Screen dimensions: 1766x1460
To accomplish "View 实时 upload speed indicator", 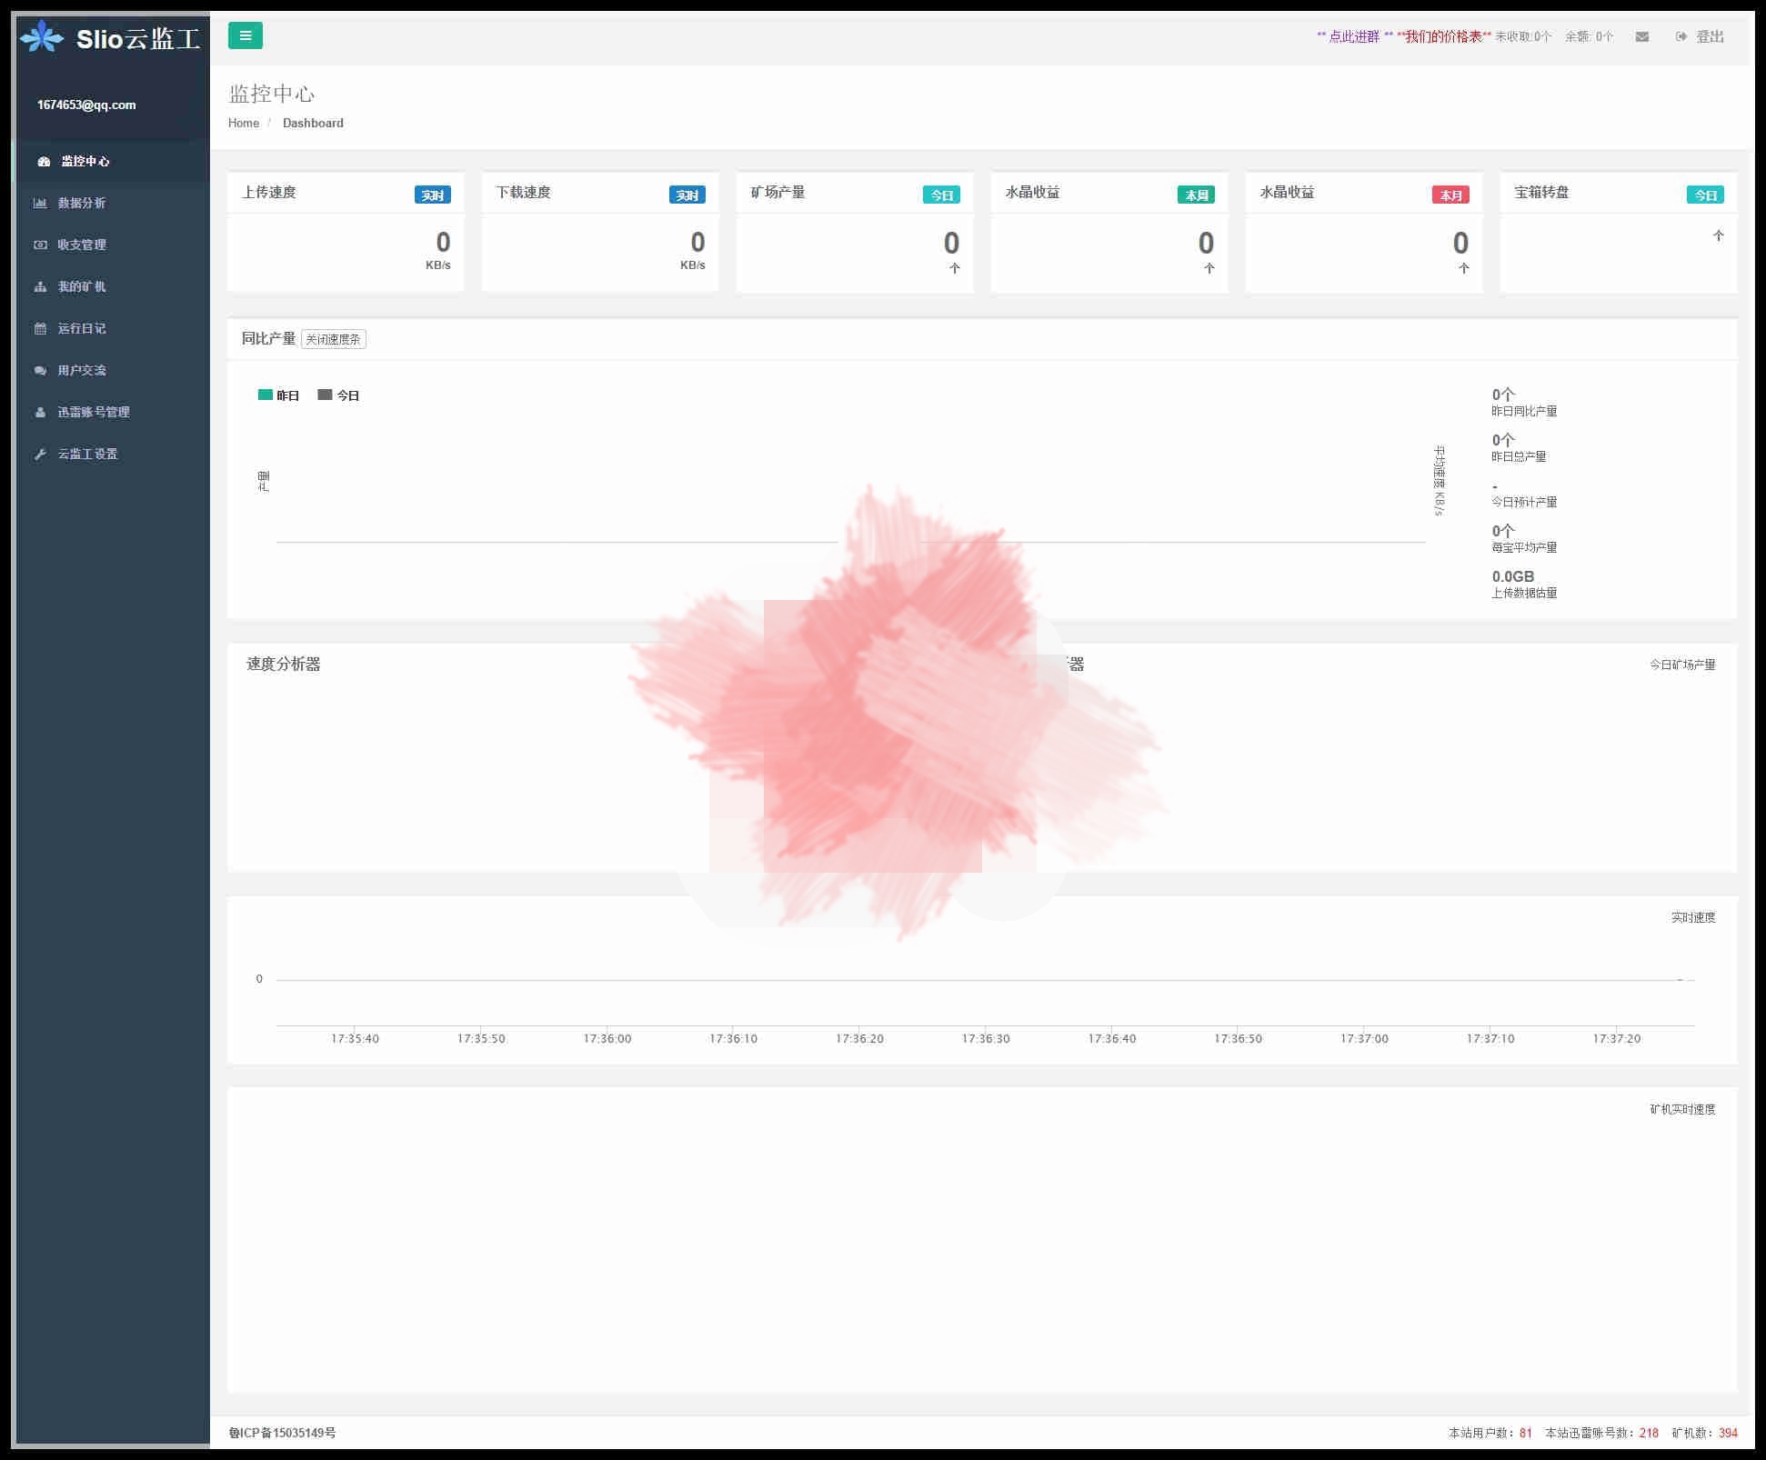I will 431,192.
